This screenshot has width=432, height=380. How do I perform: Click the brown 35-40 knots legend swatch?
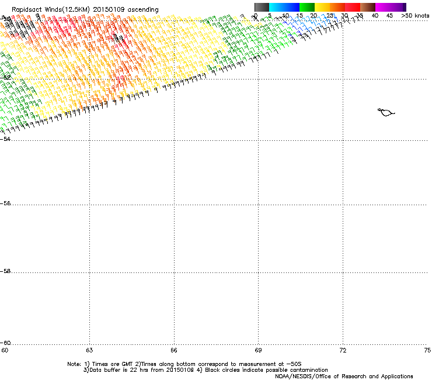click(x=368, y=7)
